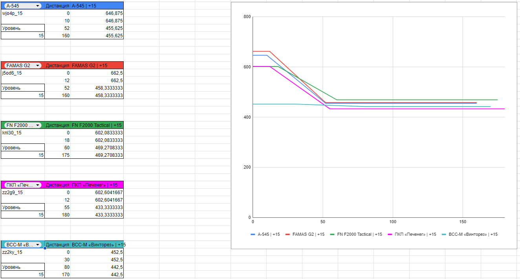Click the level 15 input in the FN F2000 table
This screenshot has height=279, width=520.
[x=23, y=155]
